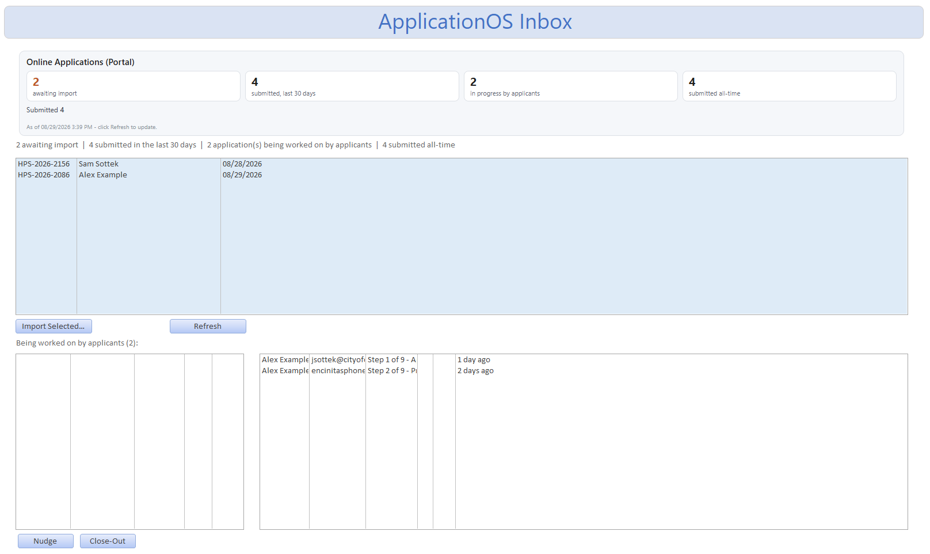Select the awaiting import count card
930x554 pixels.
(x=134, y=86)
